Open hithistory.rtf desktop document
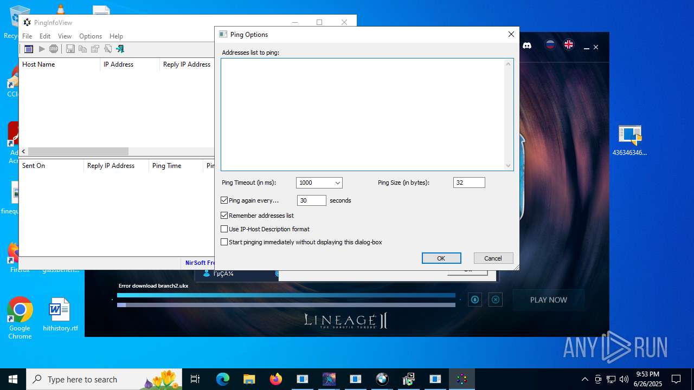The image size is (694, 390). click(60, 315)
